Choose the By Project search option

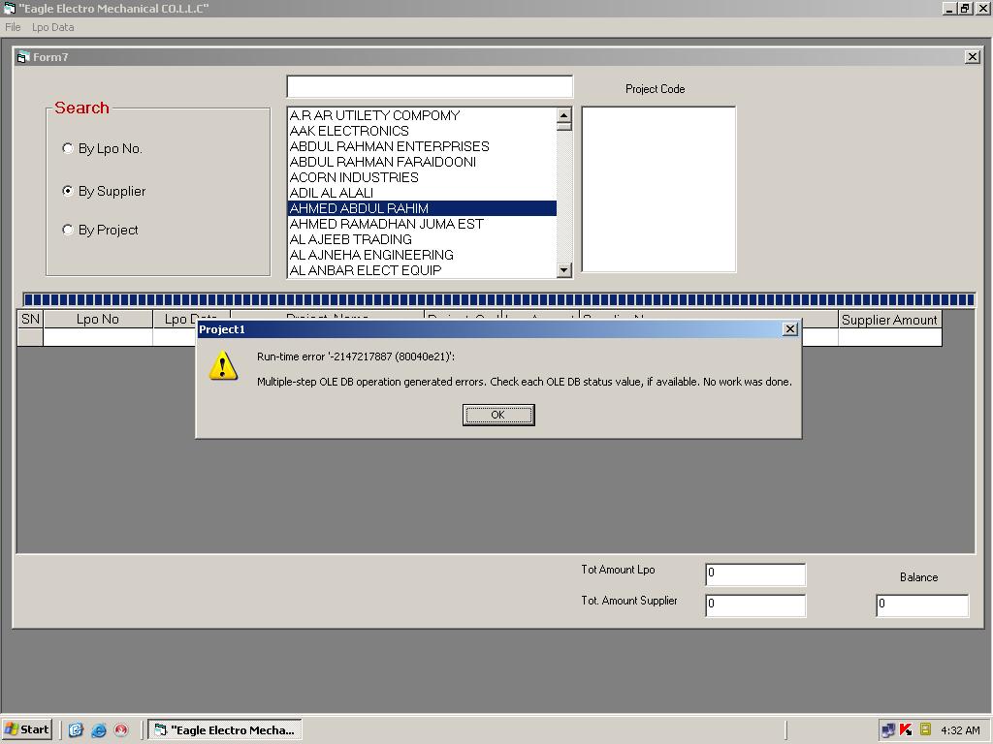(68, 230)
